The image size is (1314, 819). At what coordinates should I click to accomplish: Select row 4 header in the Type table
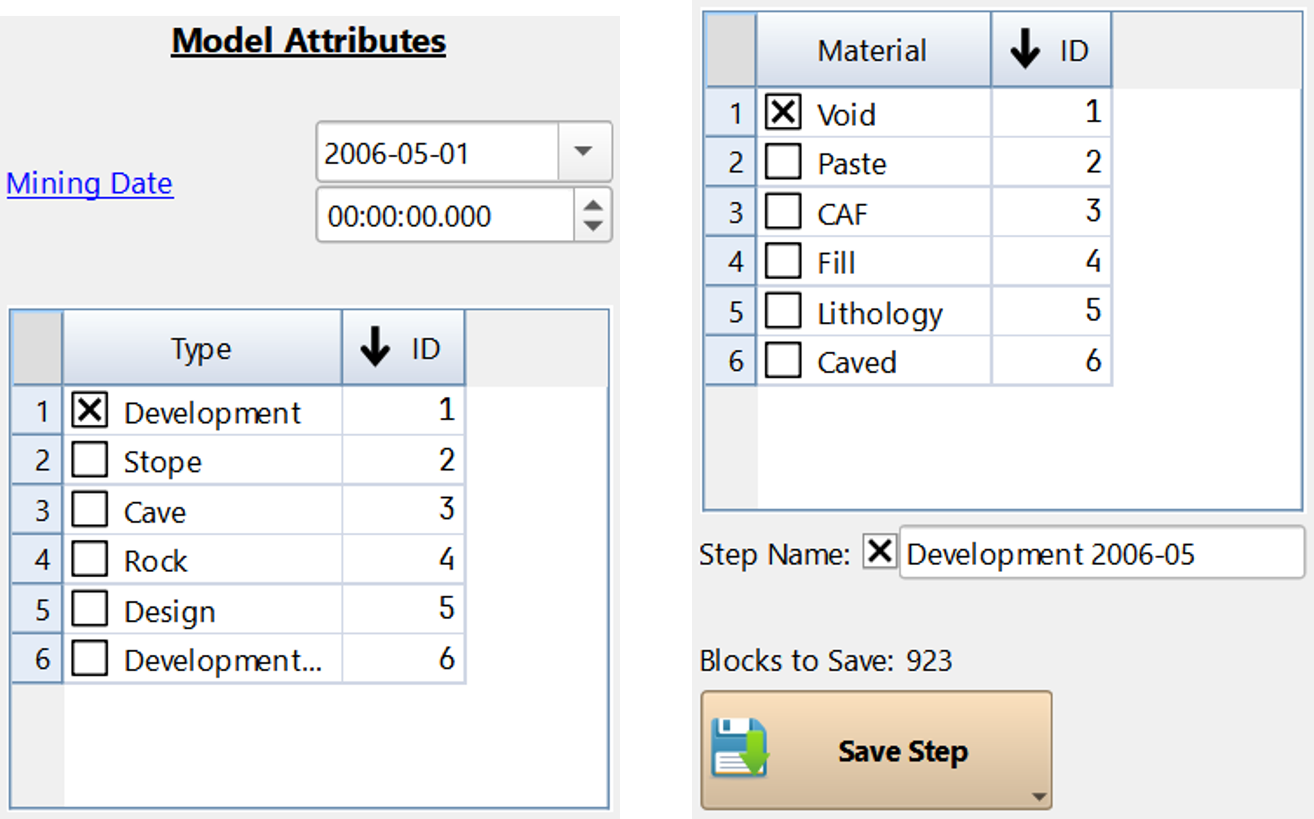point(37,559)
